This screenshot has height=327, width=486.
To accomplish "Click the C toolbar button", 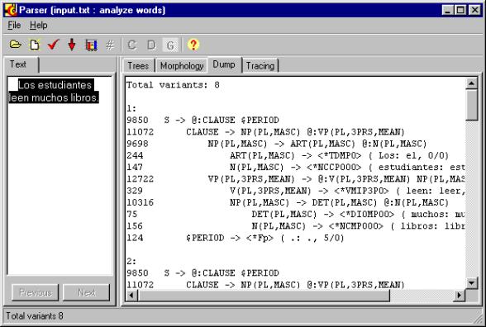I will coord(131,45).
